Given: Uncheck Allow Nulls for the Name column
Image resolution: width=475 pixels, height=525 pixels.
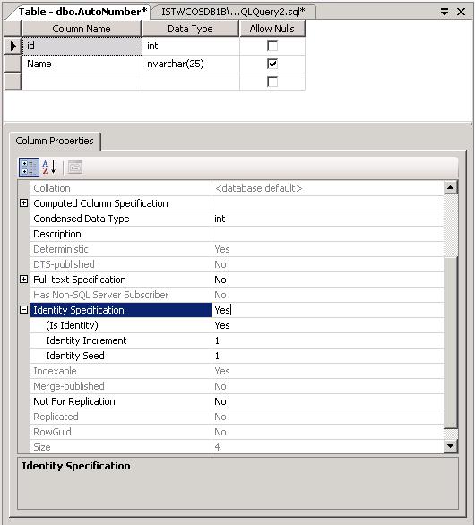Looking at the screenshot, I should point(272,64).
